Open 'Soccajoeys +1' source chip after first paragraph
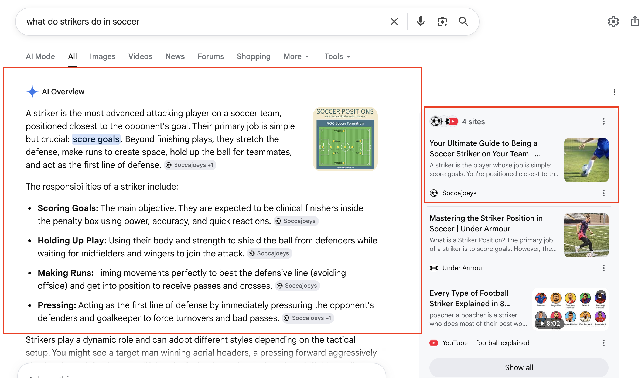The image size is (642, 378). pyautogui.click(x=190, y=165)
